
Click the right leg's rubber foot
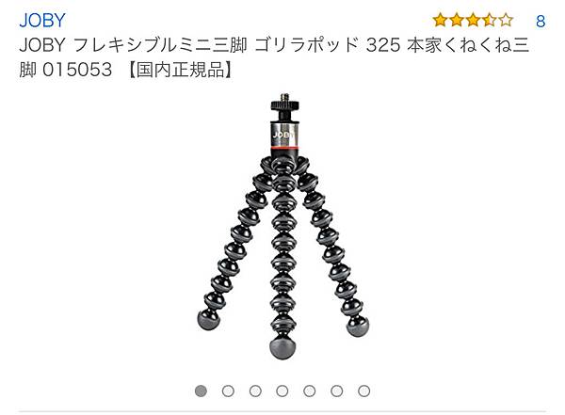point(358,326)
